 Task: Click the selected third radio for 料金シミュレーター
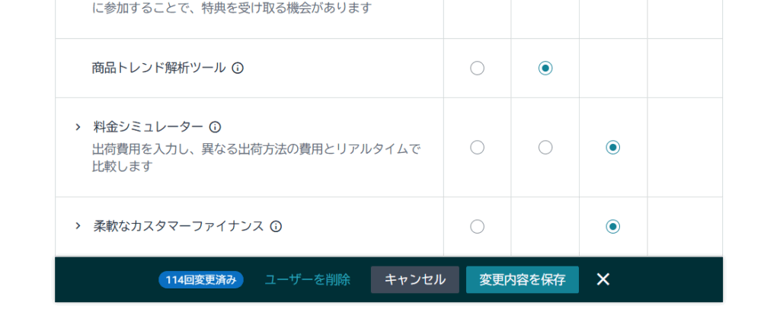tap(613, 148)
